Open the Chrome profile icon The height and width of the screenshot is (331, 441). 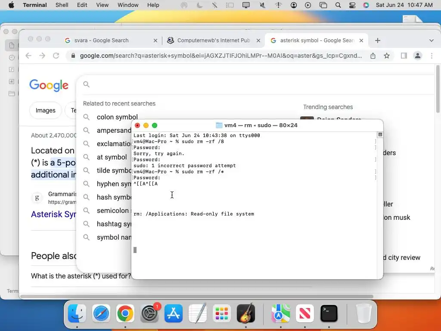[x=418, y=56]
